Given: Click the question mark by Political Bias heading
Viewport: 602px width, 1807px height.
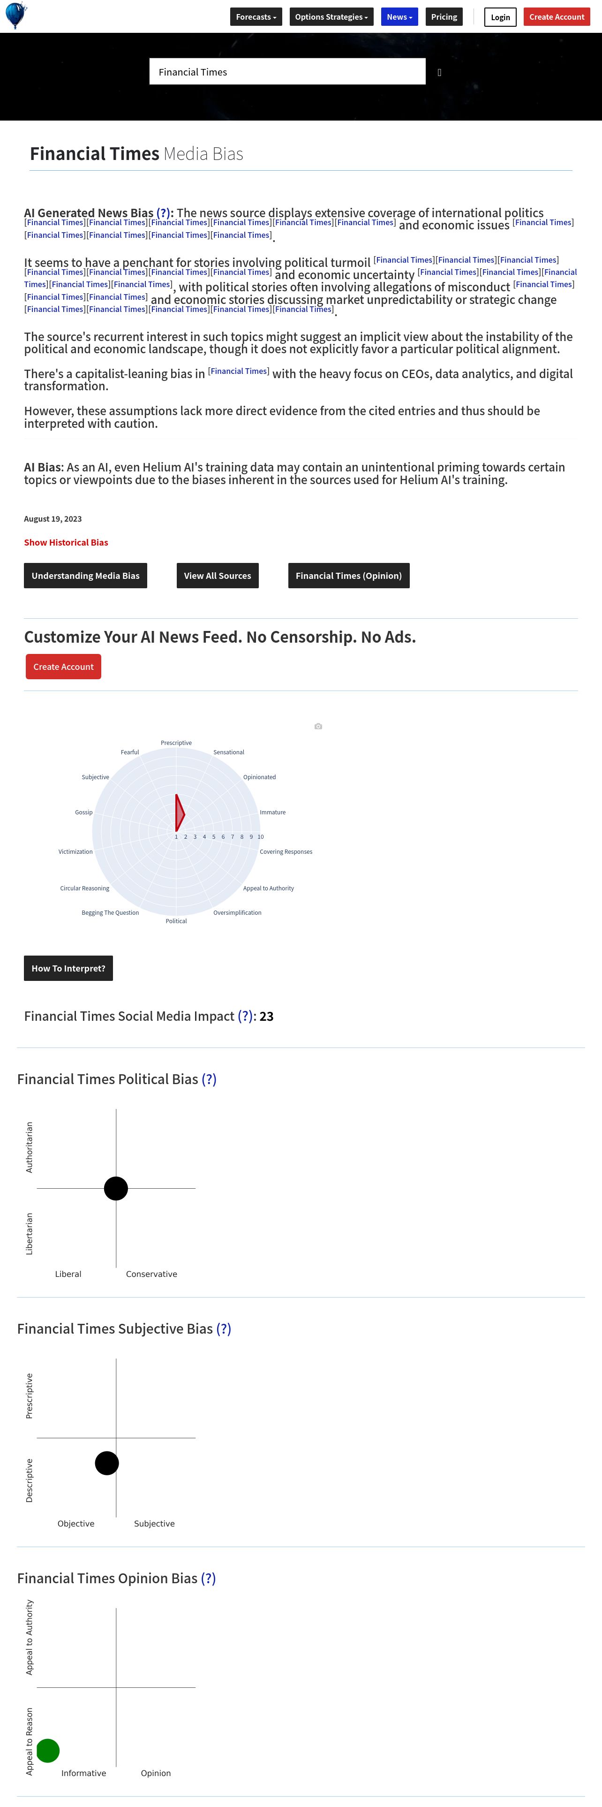Looking at the screenshot, I should click(x=209, y=1079).
